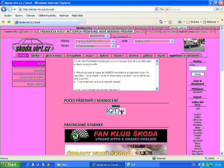The height and width of the screenshot is (168, 224).
Task: Open the Soubor menu
Action: [8, 15]
